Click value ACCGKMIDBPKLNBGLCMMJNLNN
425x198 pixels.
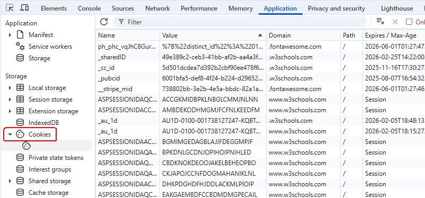210,100
